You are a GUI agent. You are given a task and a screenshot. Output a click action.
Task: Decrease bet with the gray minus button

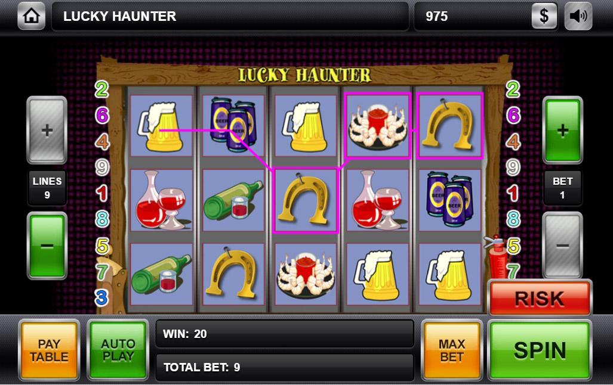563,246
